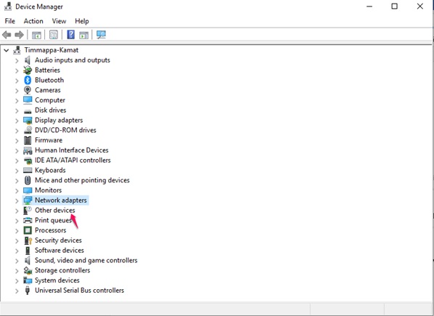Collapse the Timmappa-Kamat root node
Screen dimensions: 434x316
point(7,50)
